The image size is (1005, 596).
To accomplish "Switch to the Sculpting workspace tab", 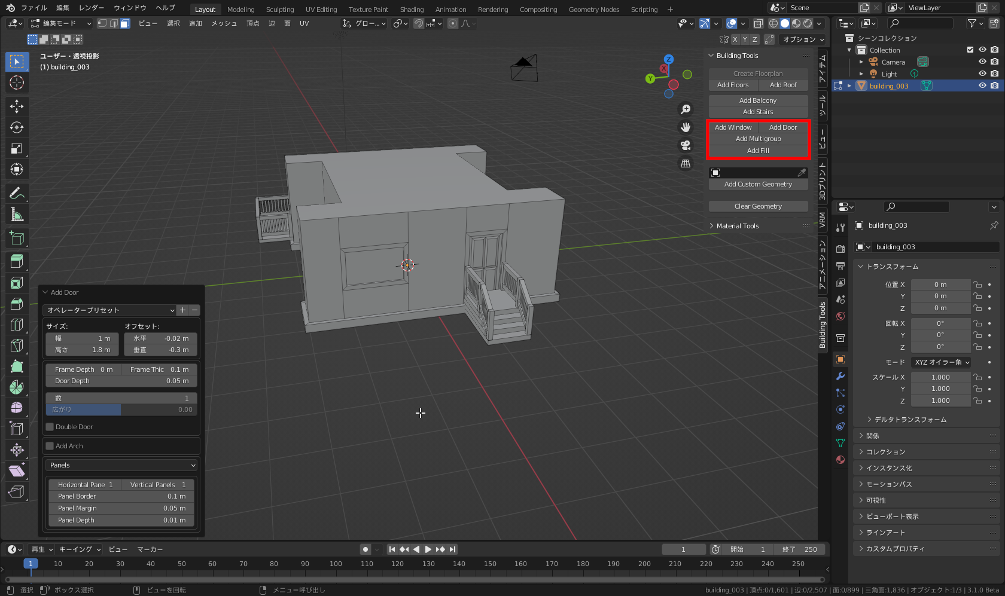I will [279, 10].
